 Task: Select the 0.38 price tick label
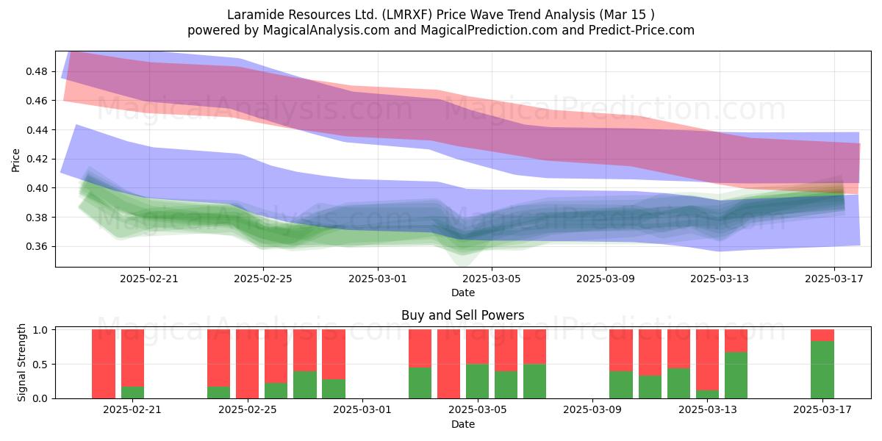tap(37, 218)
